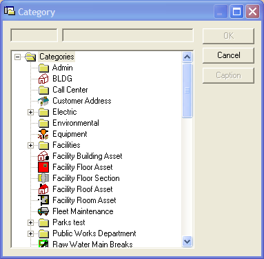Select the Electric tree item
Viewport: 264px width, 259px height.
click(x=65, y=112)
